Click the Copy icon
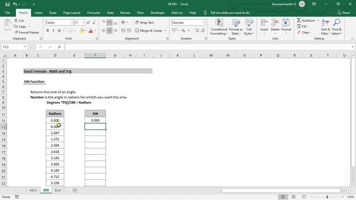The height and width of the screenshot is (200, 356). pos(16,27)
